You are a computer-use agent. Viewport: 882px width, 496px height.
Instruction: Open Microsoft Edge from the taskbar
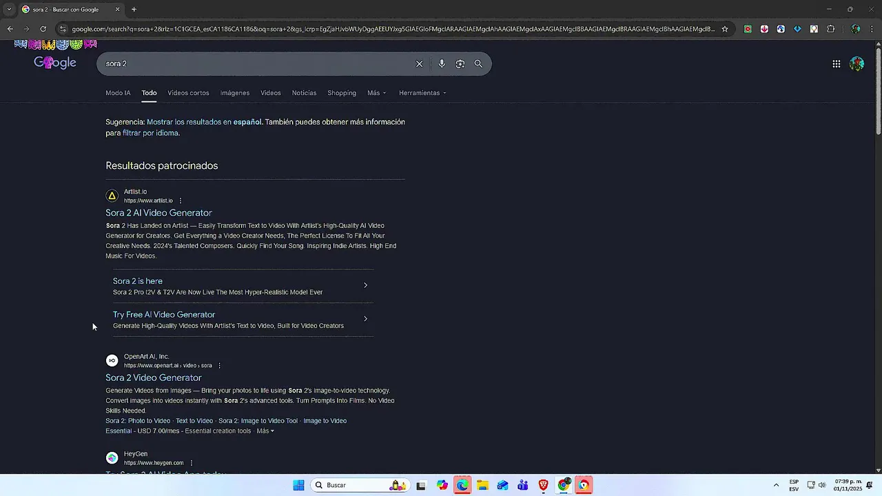tap(462, 485)
